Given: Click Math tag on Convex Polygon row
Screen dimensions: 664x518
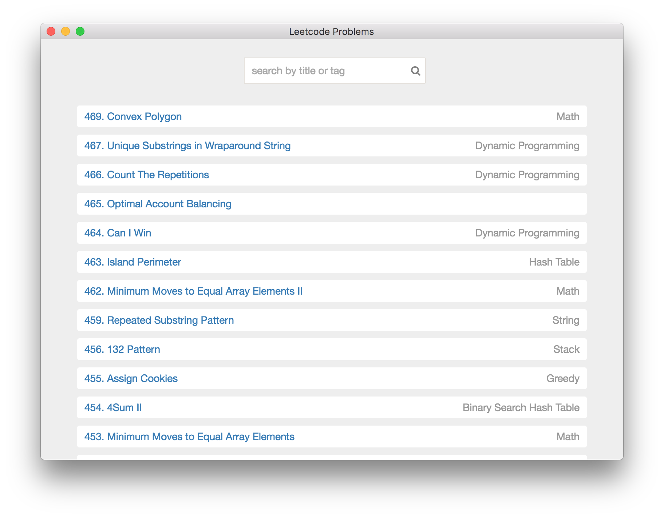Looking at the screenshot, I should pos(568,116).
